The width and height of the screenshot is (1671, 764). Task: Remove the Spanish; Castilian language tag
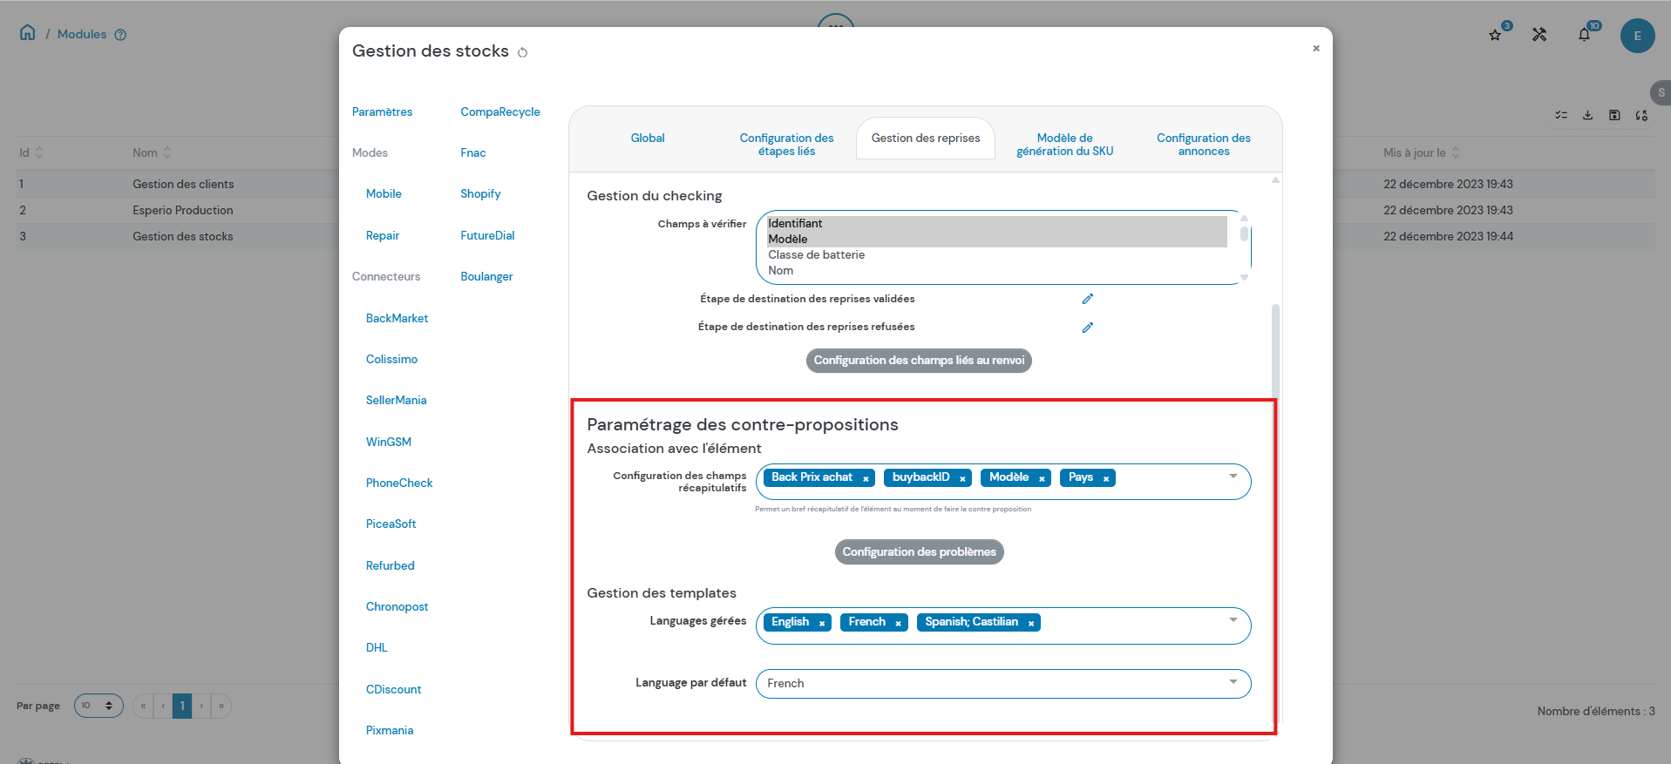tap(1030, 623)
